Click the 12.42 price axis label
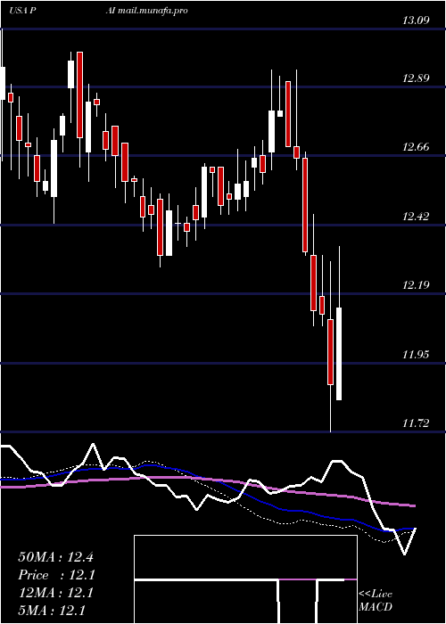446x624 pixels. tap(416, 217)
